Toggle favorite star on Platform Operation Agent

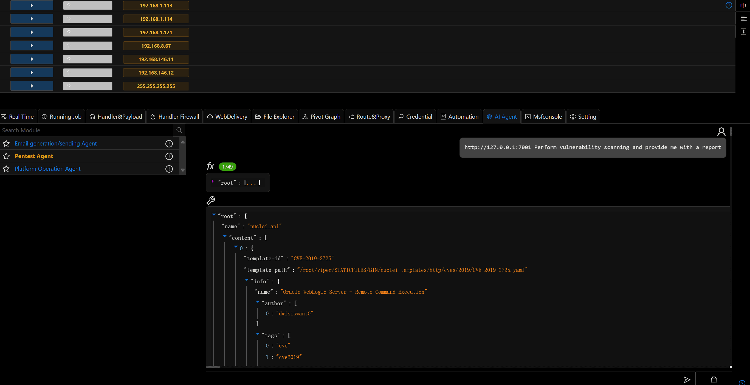(6, 169)
